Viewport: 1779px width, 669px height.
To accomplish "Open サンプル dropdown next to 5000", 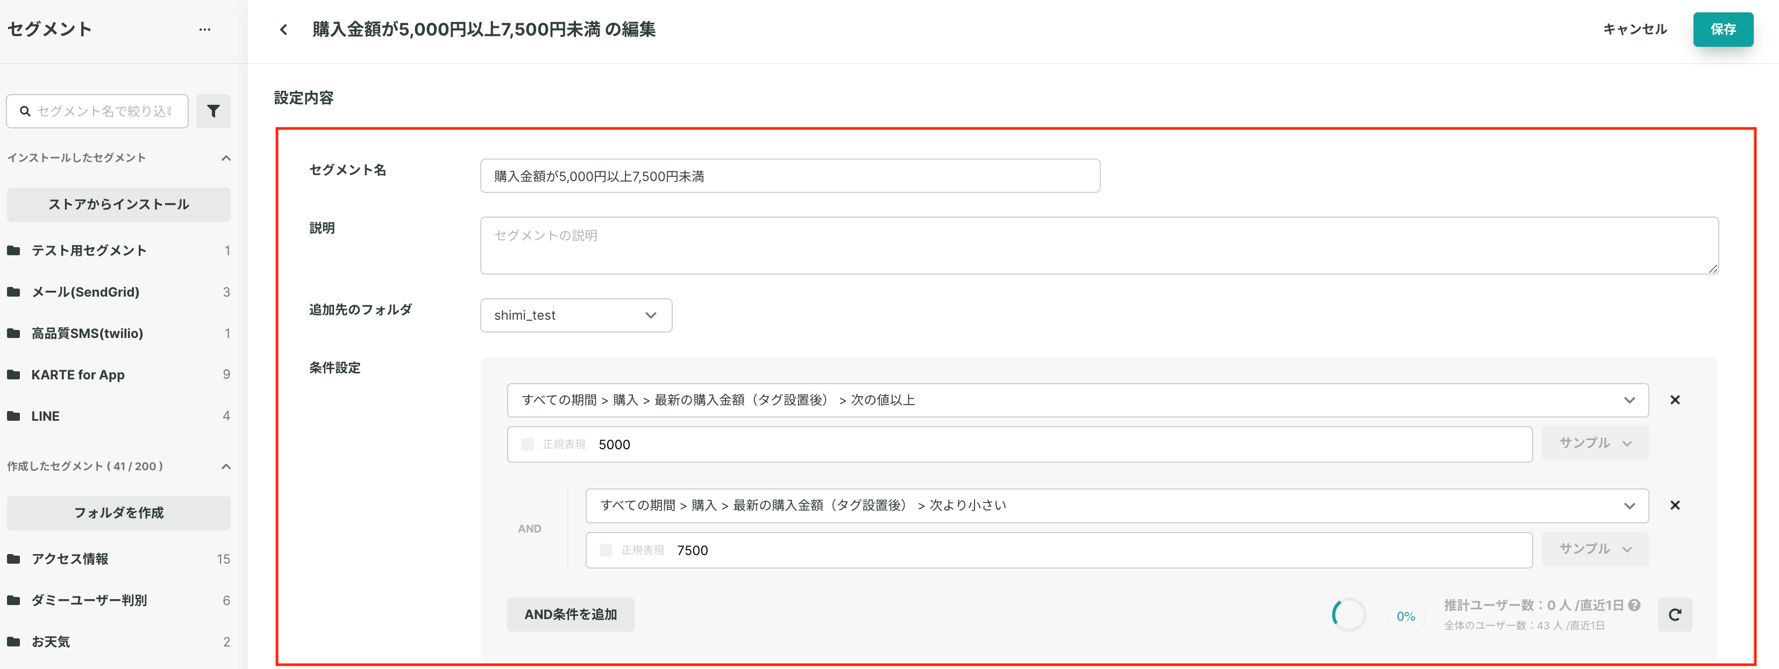I will 1595,443.
